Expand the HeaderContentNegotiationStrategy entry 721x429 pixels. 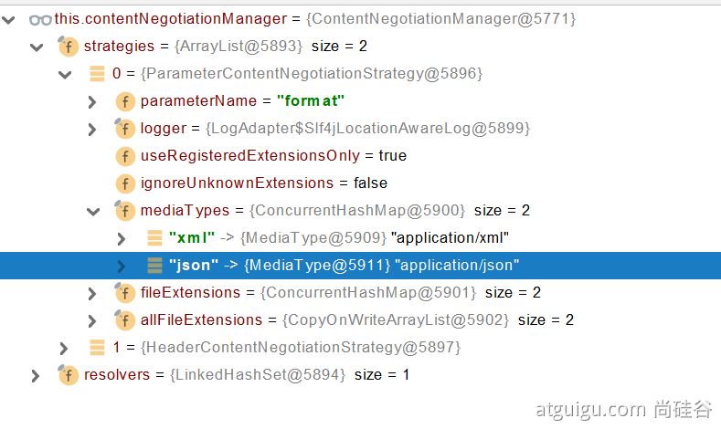(x=63, y=348)
